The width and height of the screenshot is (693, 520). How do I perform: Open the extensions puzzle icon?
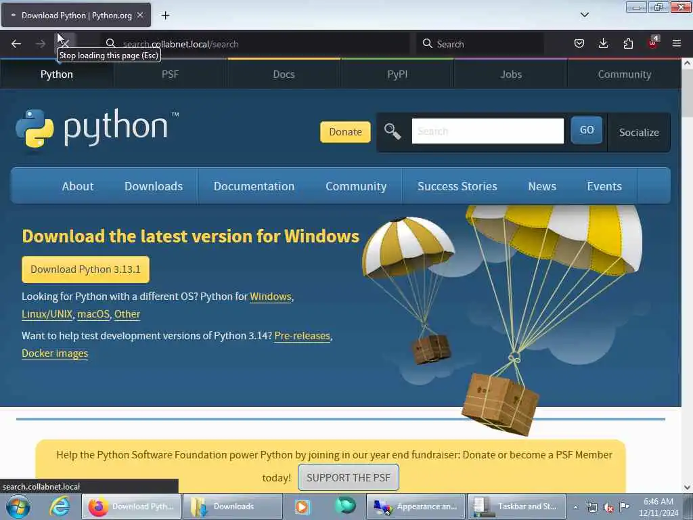(x=628, y=43)
